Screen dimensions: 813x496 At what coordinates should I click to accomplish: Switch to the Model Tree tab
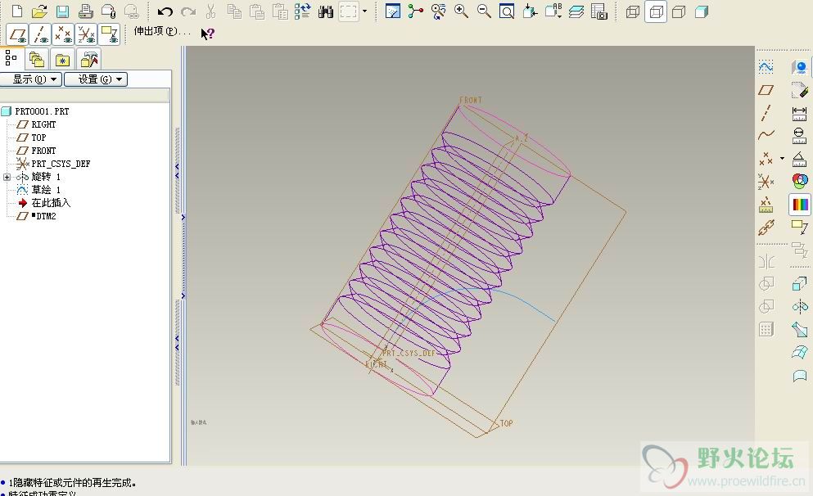[x=11, y=58]
